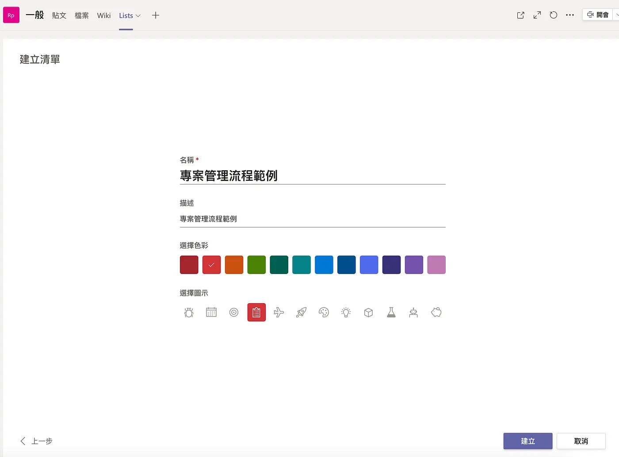Pick the piggy bank icon
Image resolution: width=619 pixels, height=457 pixels.
coord(436,312)
